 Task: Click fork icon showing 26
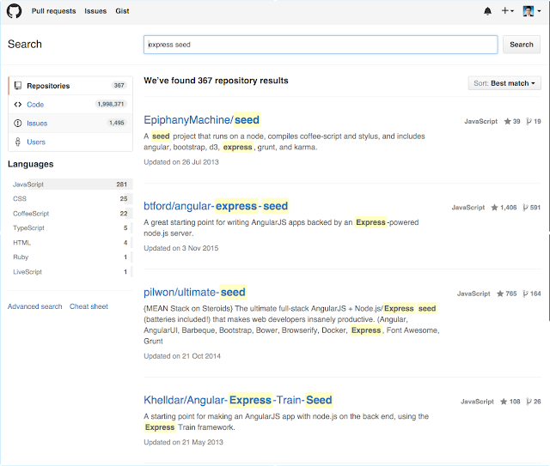(529, 402)
